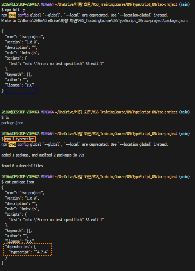
Task: Select "author": "" in the cat output
Action: click(16, 236)
